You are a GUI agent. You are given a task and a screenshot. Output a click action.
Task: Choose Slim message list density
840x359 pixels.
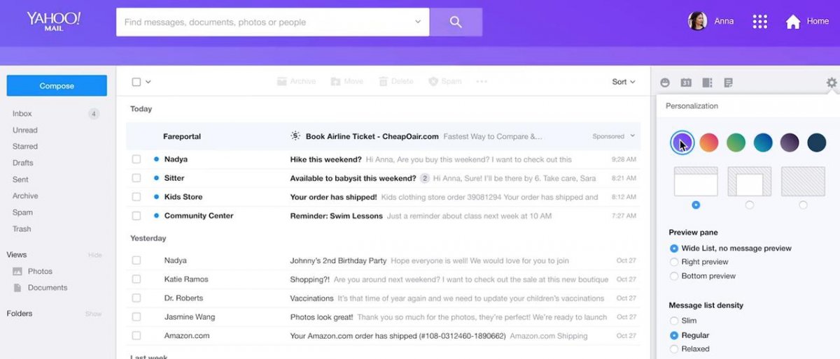click(674, 321)
